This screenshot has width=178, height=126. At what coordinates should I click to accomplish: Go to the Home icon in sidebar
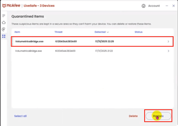tap(4, 22)
